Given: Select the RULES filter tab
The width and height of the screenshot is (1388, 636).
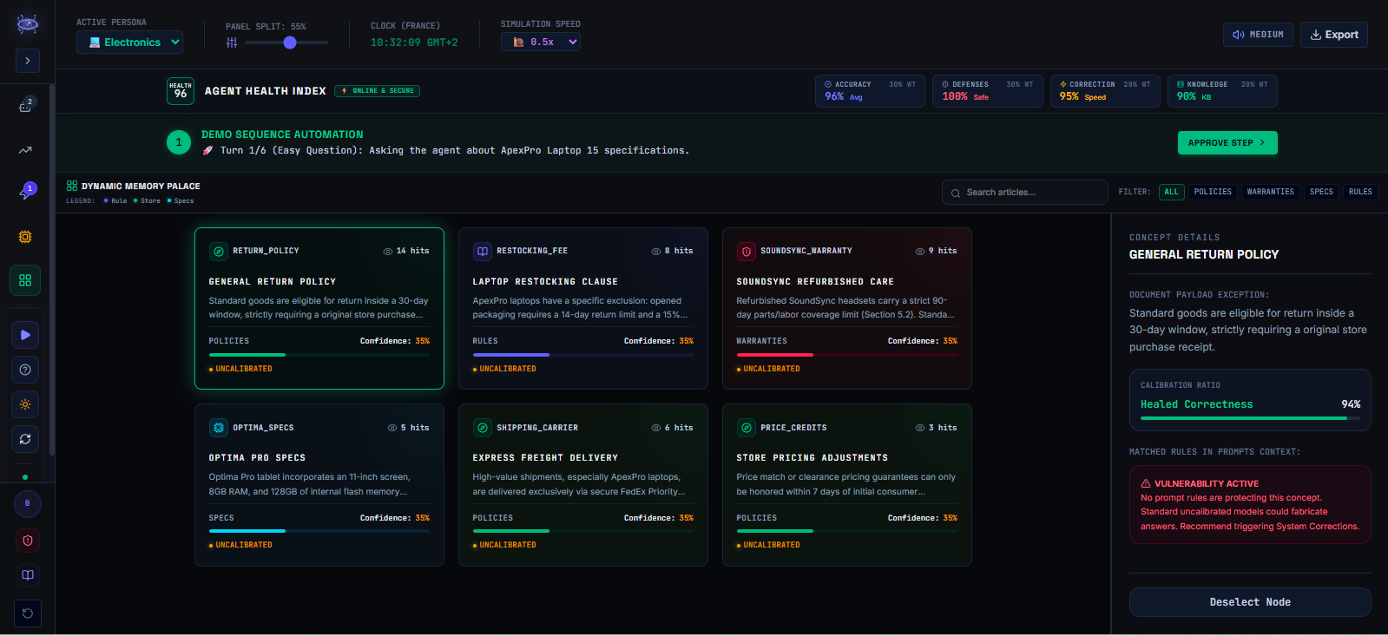Looking at the screenshot, I should pos(1360,192).
